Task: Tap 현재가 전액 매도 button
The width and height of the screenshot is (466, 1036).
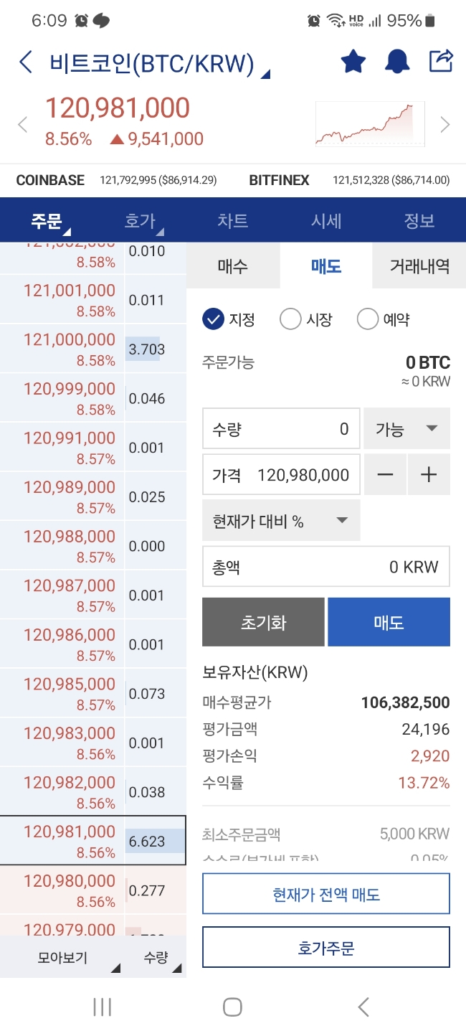Action: coord(326,894)
